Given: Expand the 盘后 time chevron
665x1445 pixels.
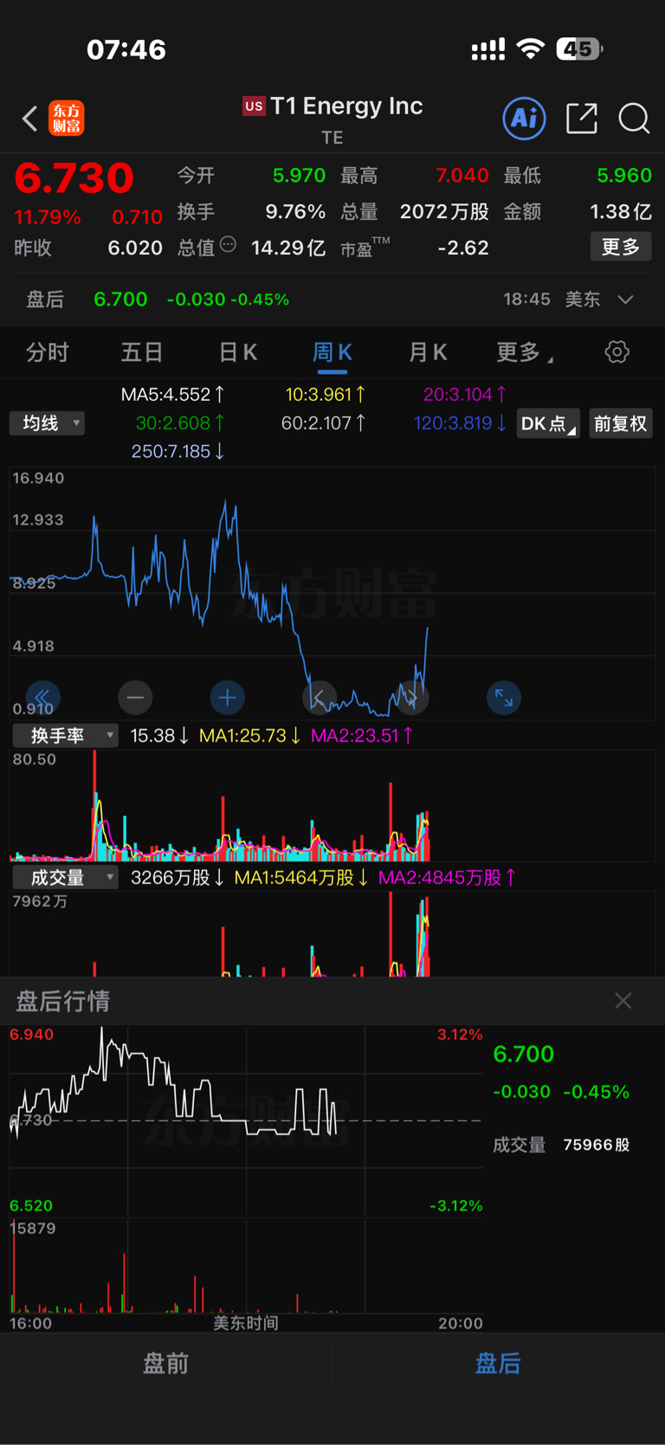Looking at the screenshot, I should point(625,300).
